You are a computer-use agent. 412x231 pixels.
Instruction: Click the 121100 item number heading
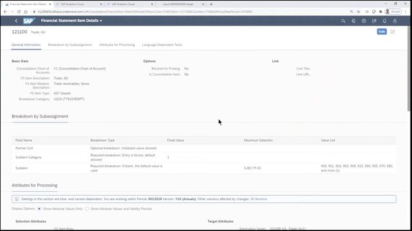[x=19, y=31]
